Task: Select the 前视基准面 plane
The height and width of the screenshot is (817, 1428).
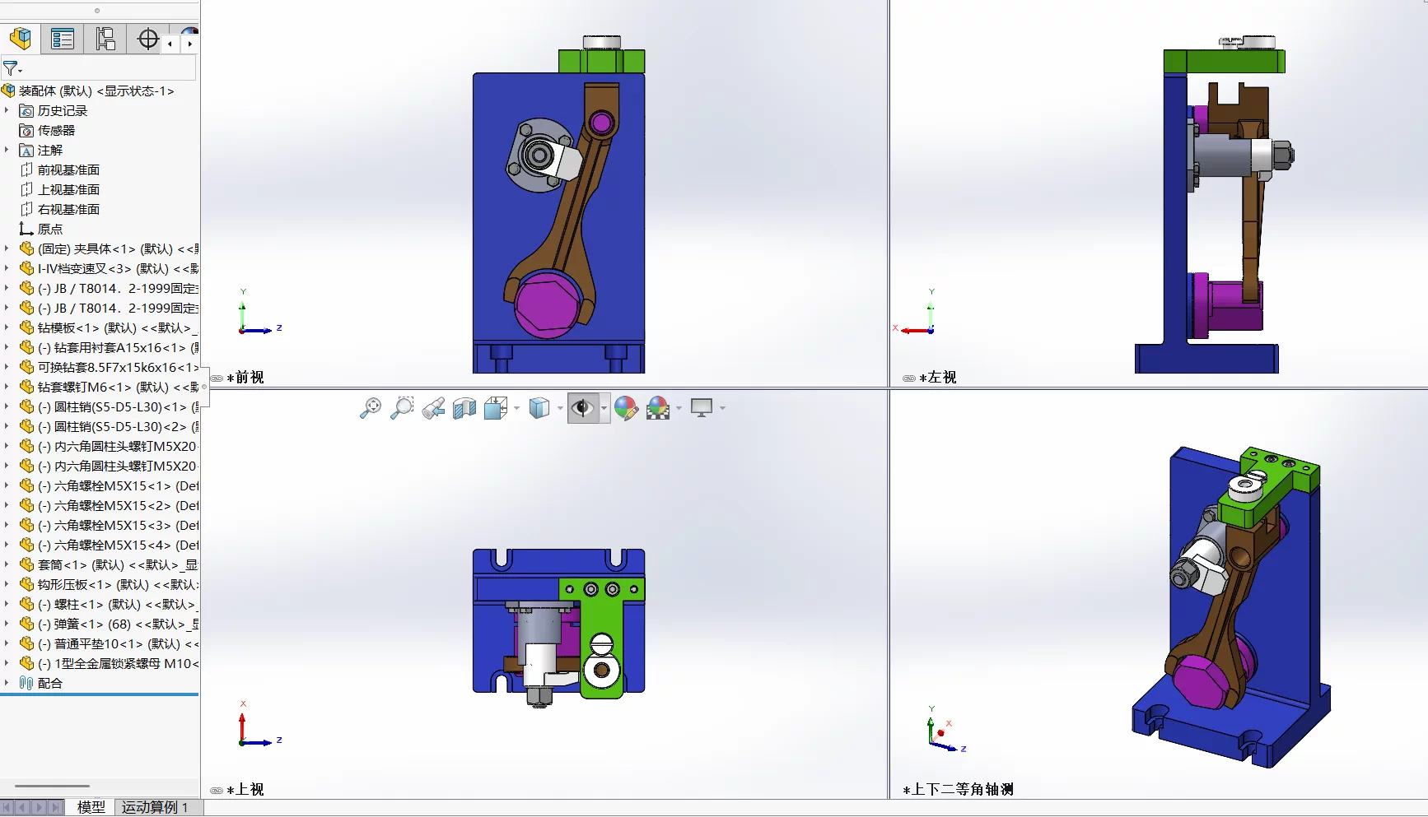Action: click(60, 169)
